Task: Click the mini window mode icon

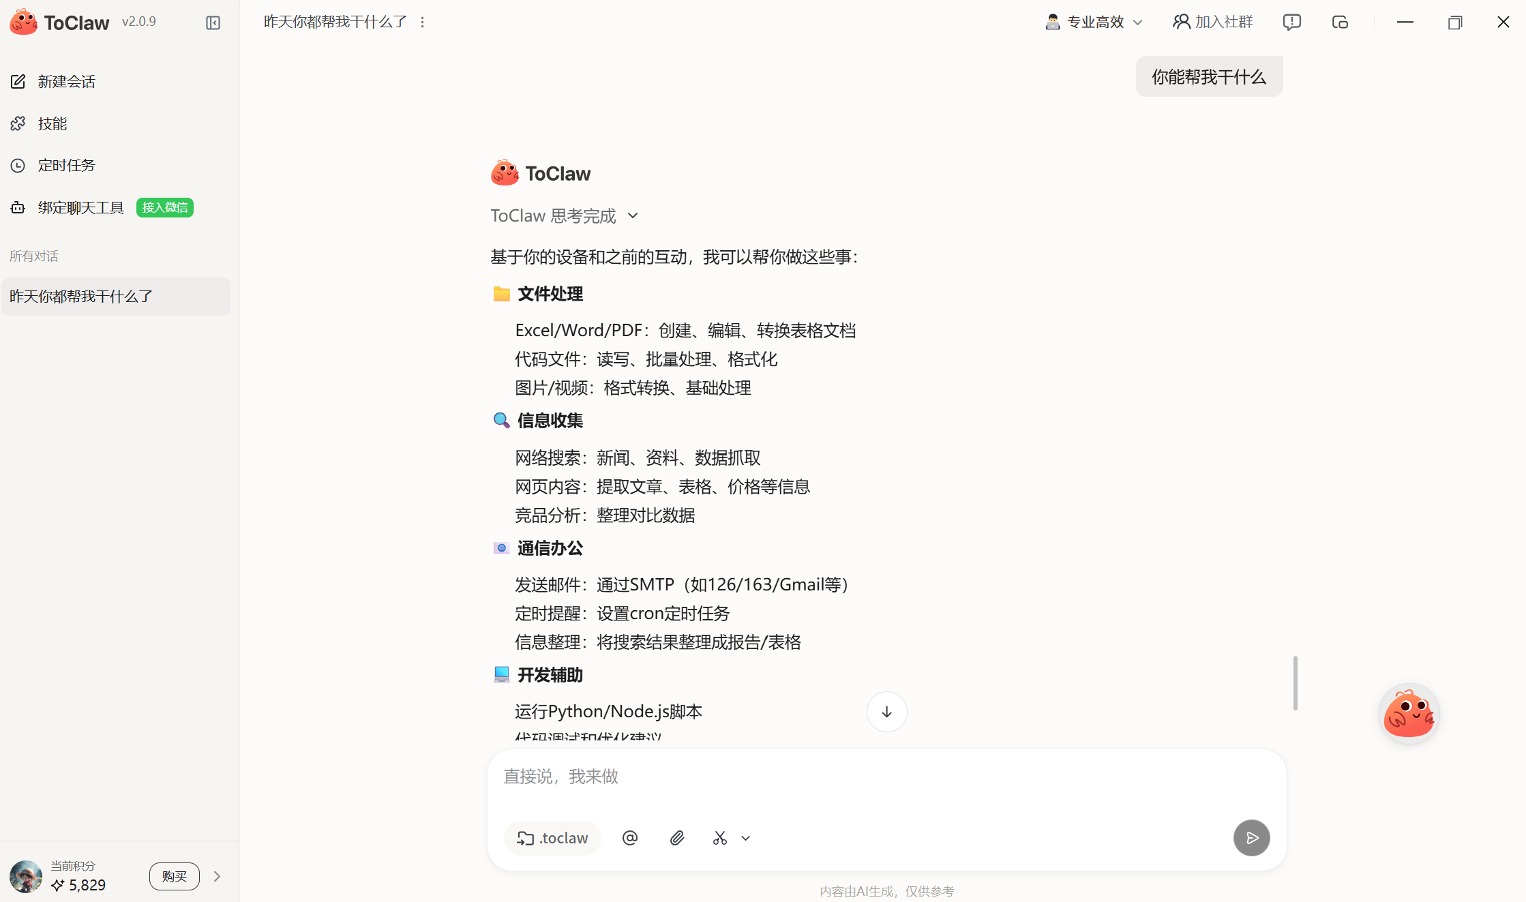Action: coord(1340,22)
